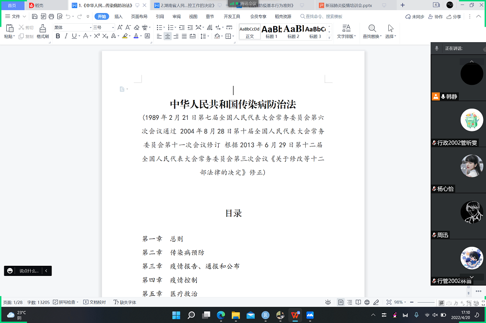The width and height of the screenshot is (486, 323).
Task: Click the font color A swatch
Action: click(136, 36)
